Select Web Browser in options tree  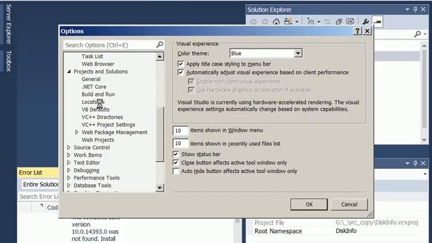coord(98,64)
